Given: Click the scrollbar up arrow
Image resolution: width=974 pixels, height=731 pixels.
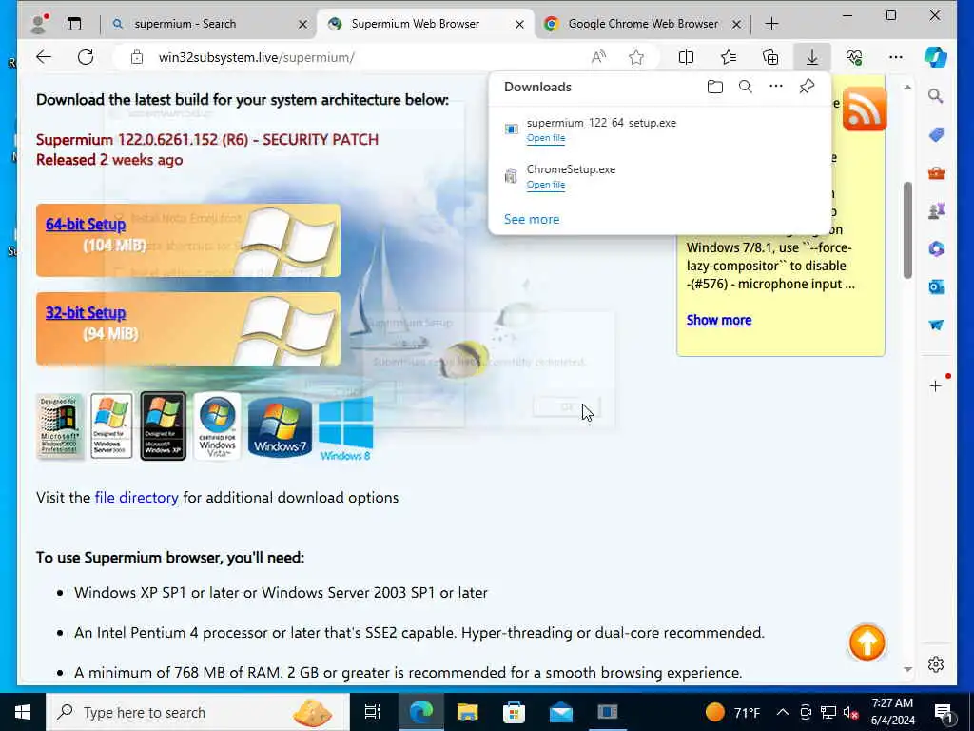Looking at the screenshot, I should 907,88.
